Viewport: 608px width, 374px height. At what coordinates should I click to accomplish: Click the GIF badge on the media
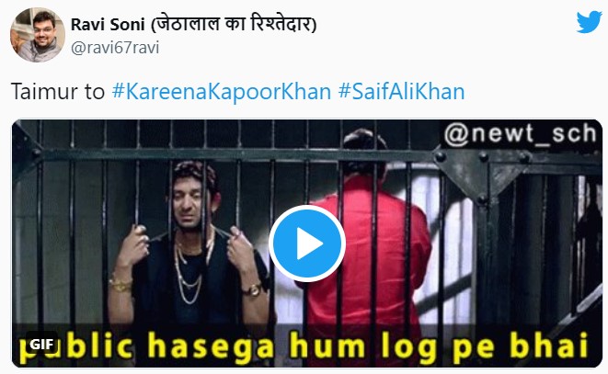[41, 345]
